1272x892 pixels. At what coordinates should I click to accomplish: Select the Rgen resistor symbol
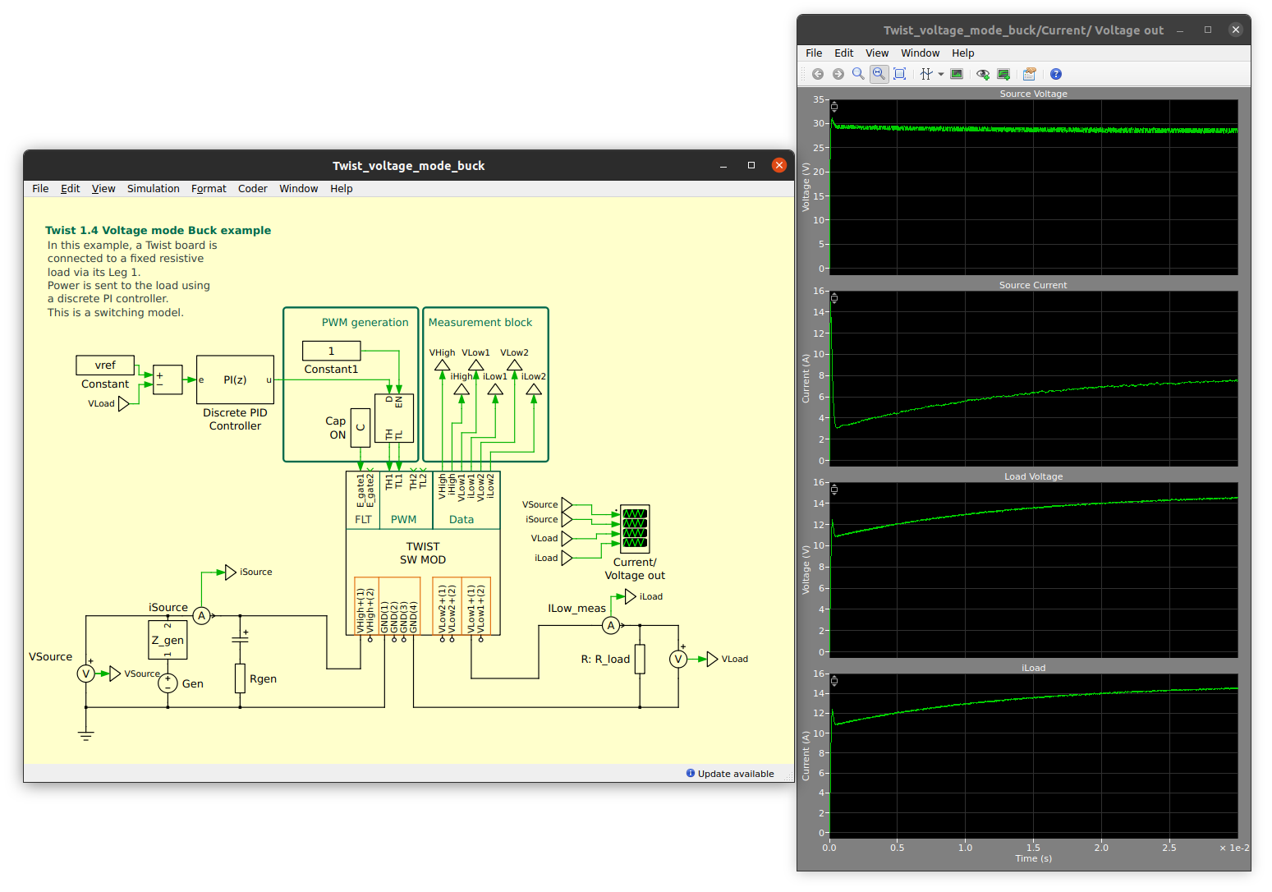[x=240, y=678]
